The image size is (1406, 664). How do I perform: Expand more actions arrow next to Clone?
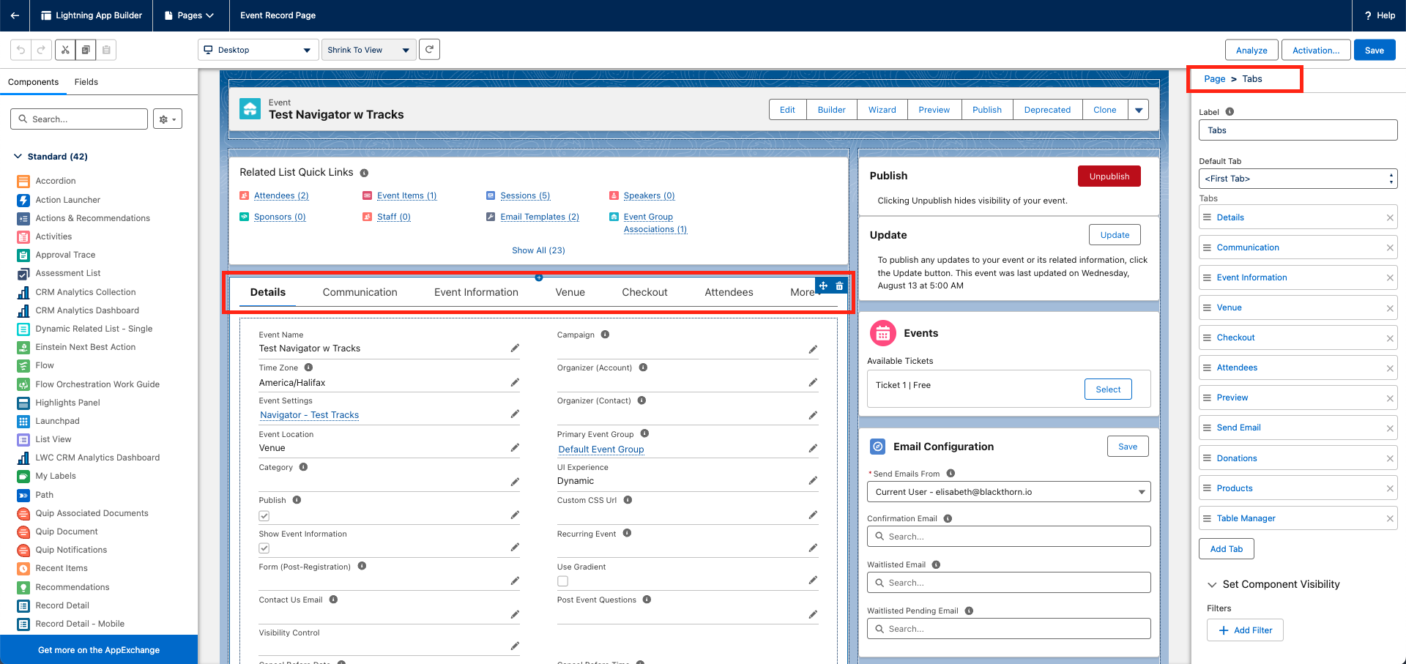point(1139,110)
